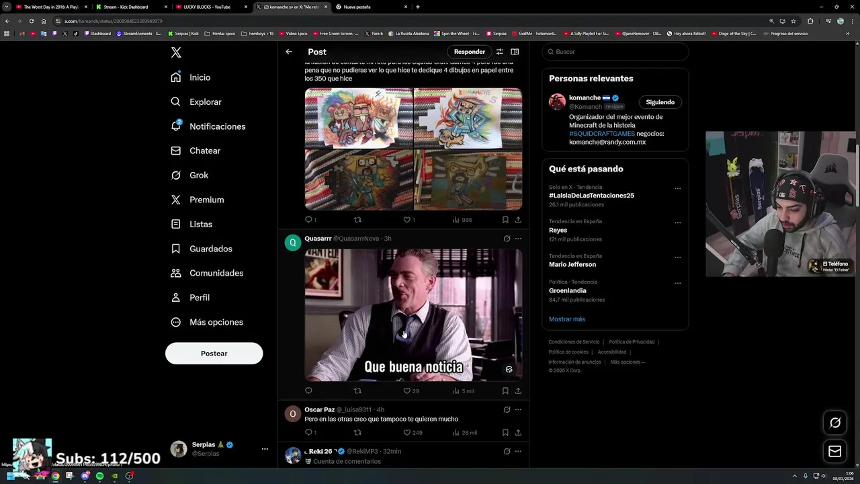Go back with the Post arrow
860x484 pixels.
click(289, 52)
